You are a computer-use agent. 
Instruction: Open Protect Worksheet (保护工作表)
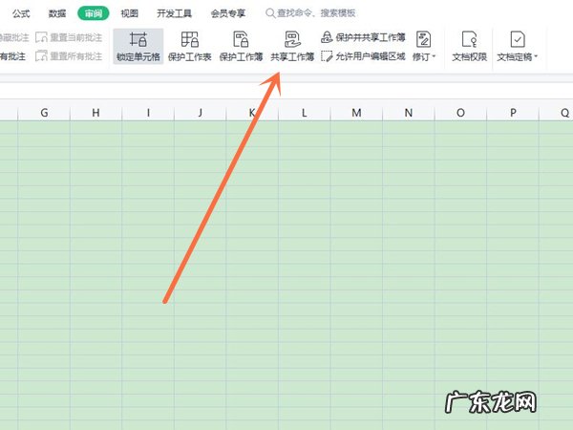coord(190,46)
